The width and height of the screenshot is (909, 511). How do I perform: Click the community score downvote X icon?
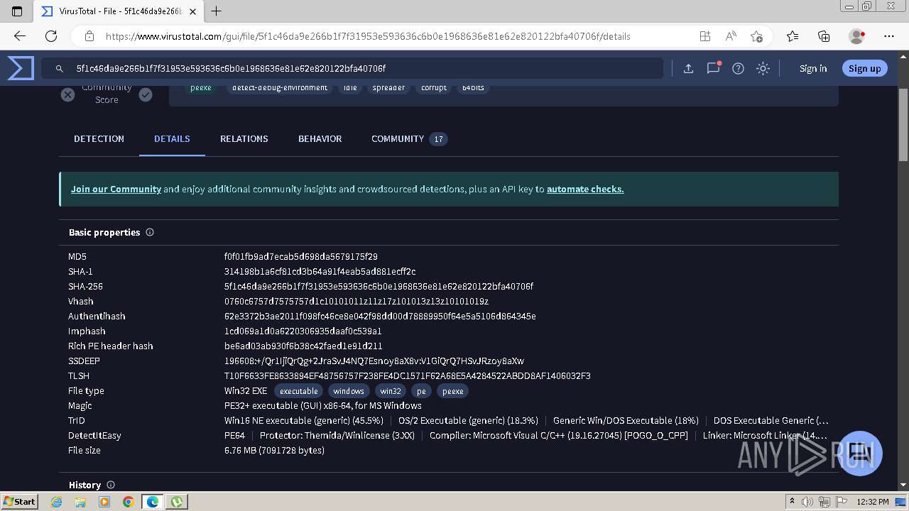coord(67,94)
